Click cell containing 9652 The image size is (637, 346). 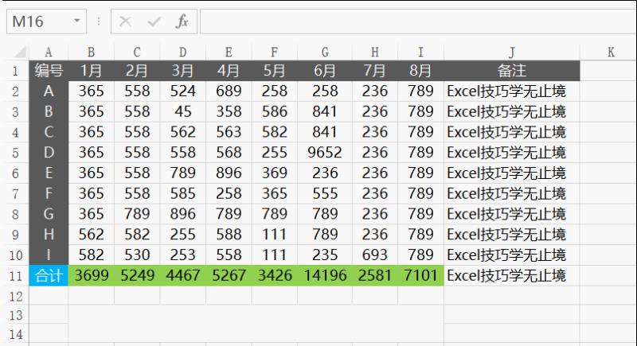tap(325, 152)
